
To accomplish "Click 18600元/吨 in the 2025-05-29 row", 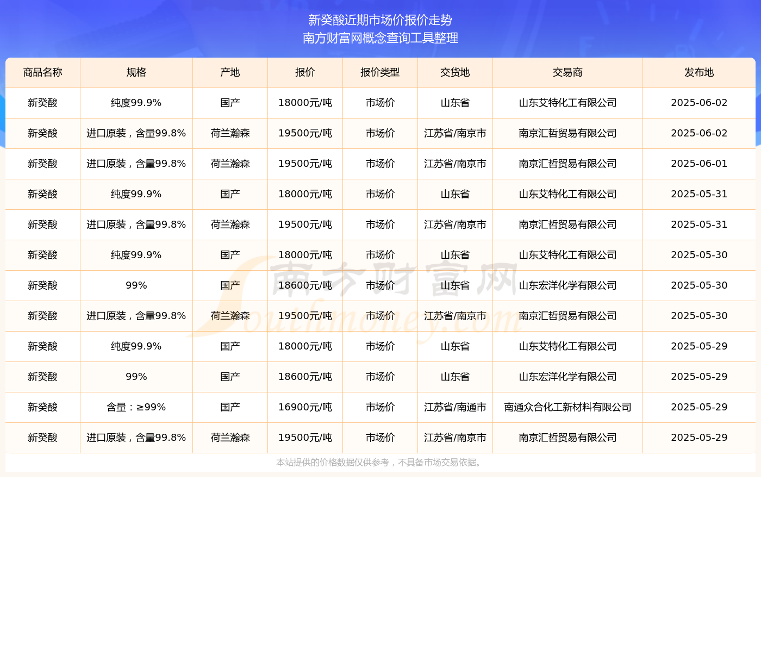I will (305, 377).
